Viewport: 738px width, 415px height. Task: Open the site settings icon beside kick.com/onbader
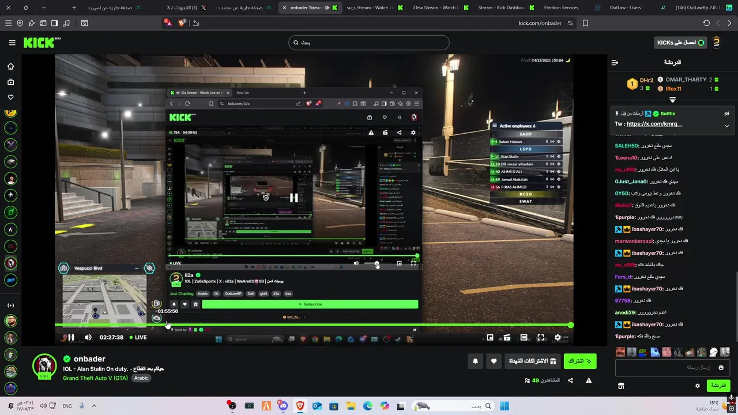point(570,23)
